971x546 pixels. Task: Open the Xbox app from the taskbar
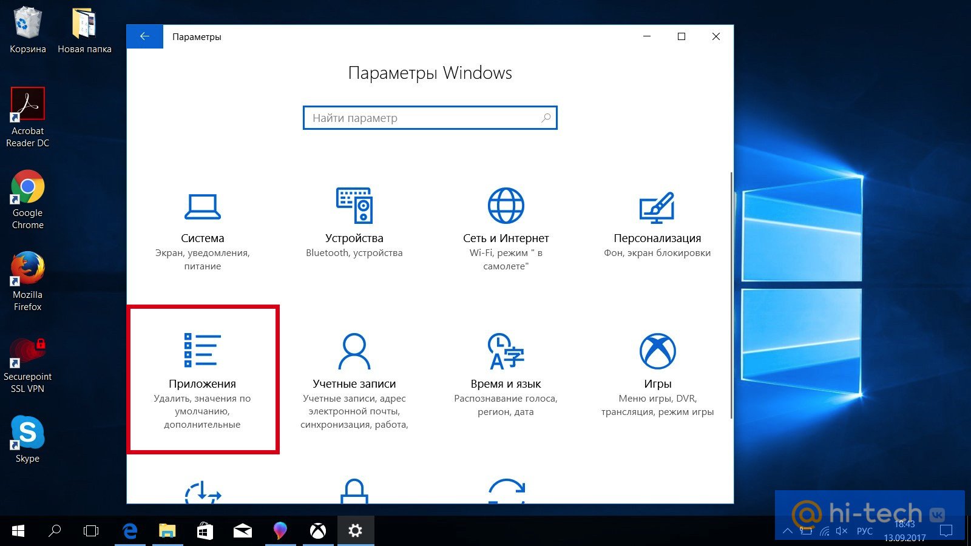(x=318, y=531)
